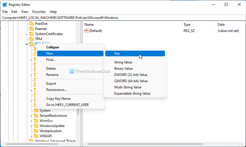Expand the WcmSvc key
246x147 pixels.
tap(31, 121)
